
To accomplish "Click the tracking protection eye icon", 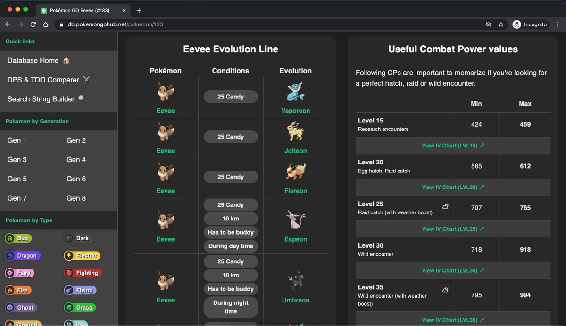I will pos(488,24).
